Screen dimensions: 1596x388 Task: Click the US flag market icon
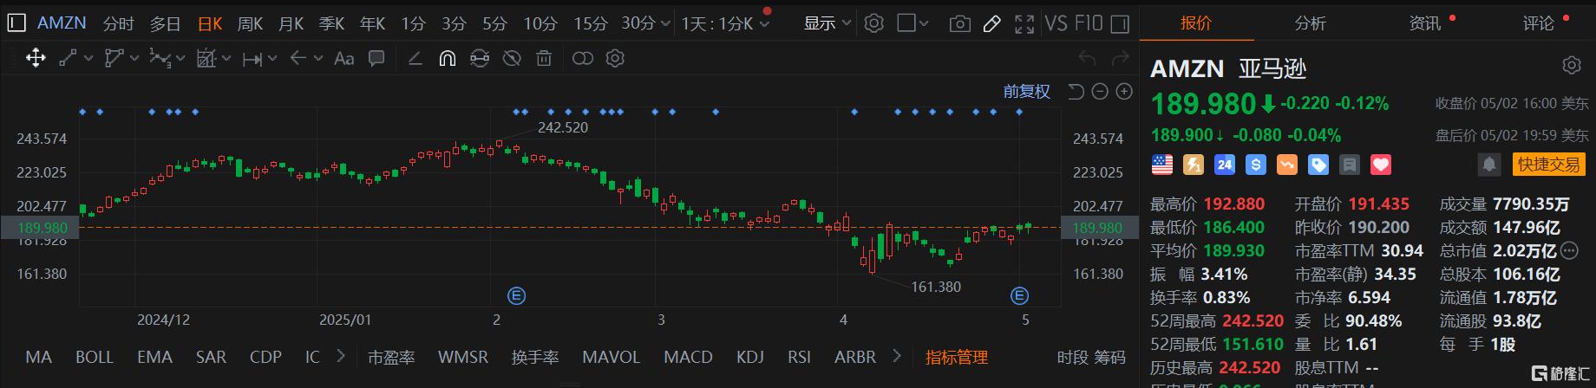pyautogui.click(x=1162, y=164)
